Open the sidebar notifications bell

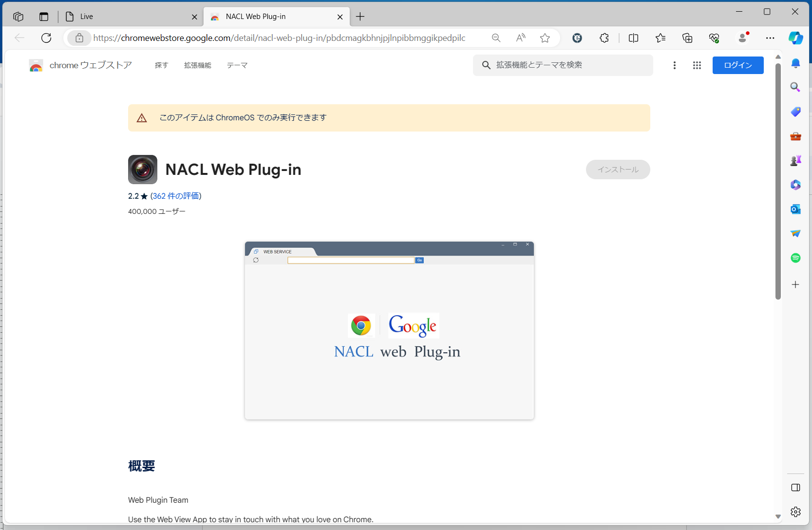point(795,63)
